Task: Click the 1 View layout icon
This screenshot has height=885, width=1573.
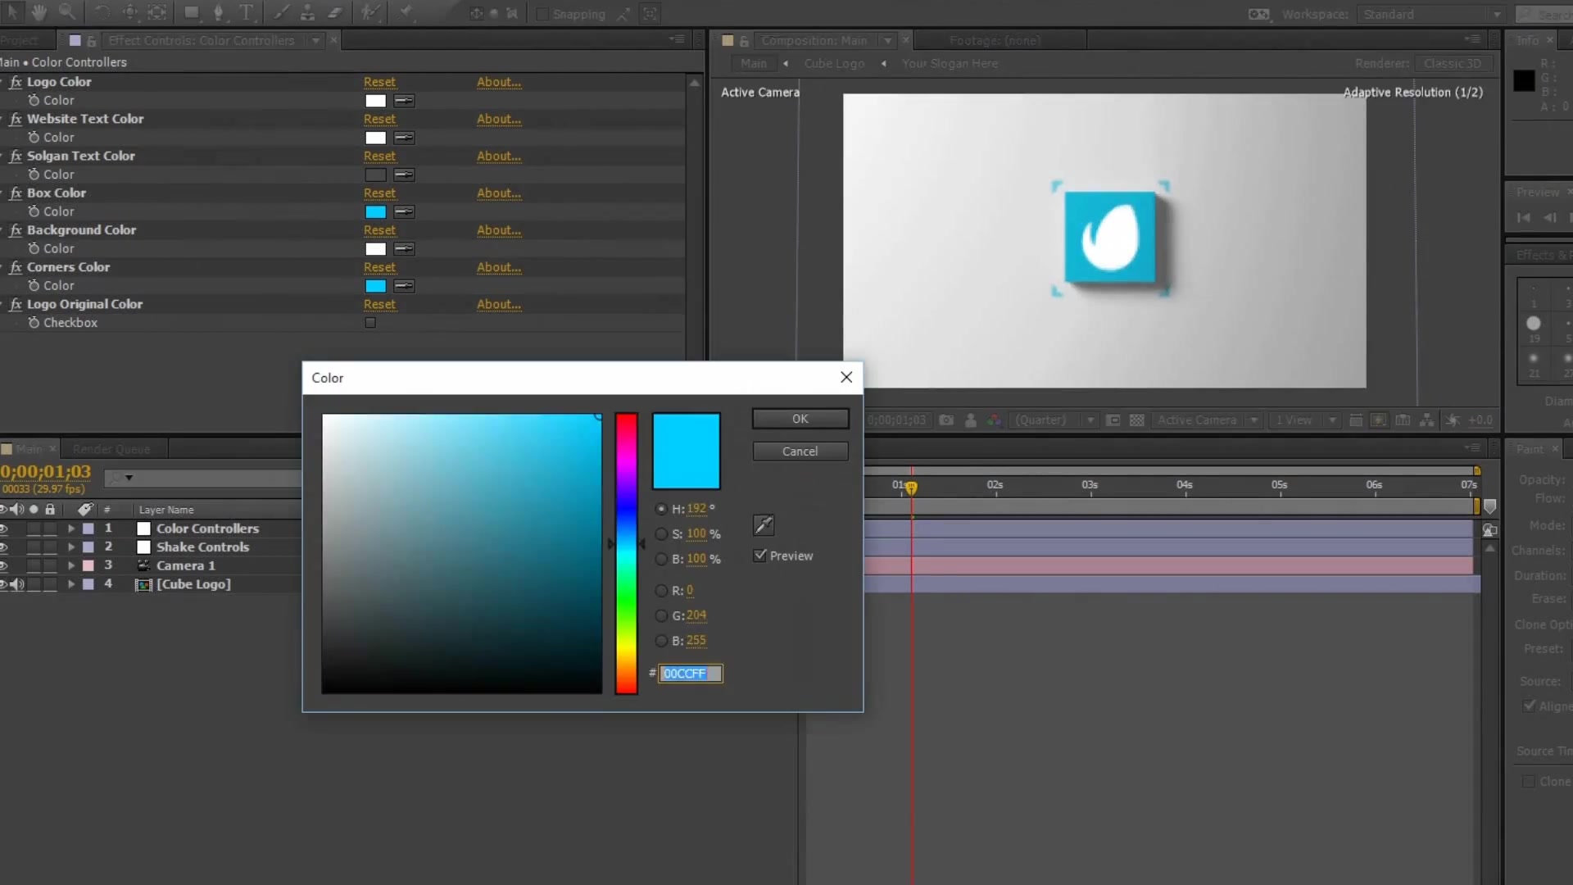Action: (1292, 420)
